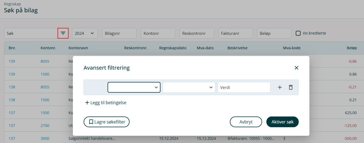This screenshot has width=364, height=143.
Task: Click the Fakturanr filter field
Action: pyautogui.click(x=235, y=33)
